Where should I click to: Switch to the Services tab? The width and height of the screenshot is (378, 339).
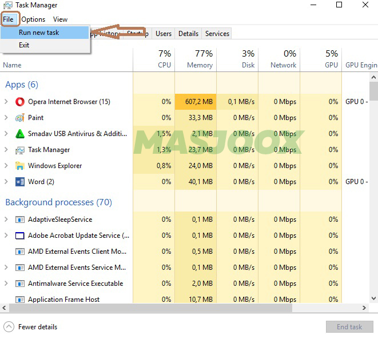[217, 34]
